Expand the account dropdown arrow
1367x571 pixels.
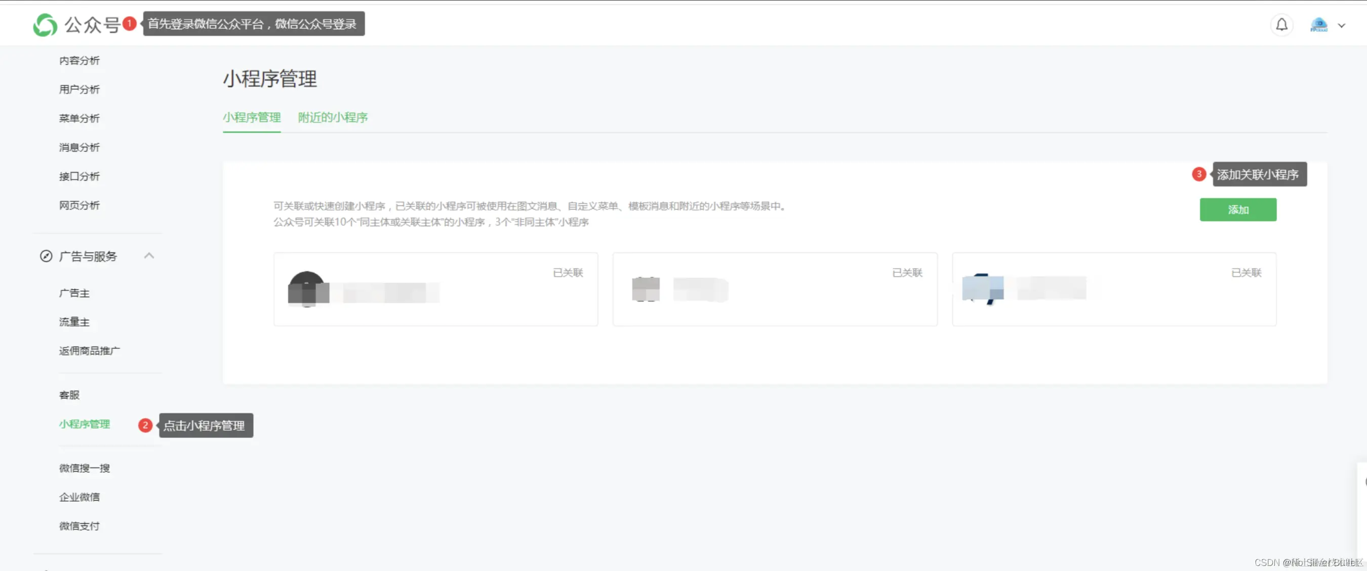(1342, 25)
